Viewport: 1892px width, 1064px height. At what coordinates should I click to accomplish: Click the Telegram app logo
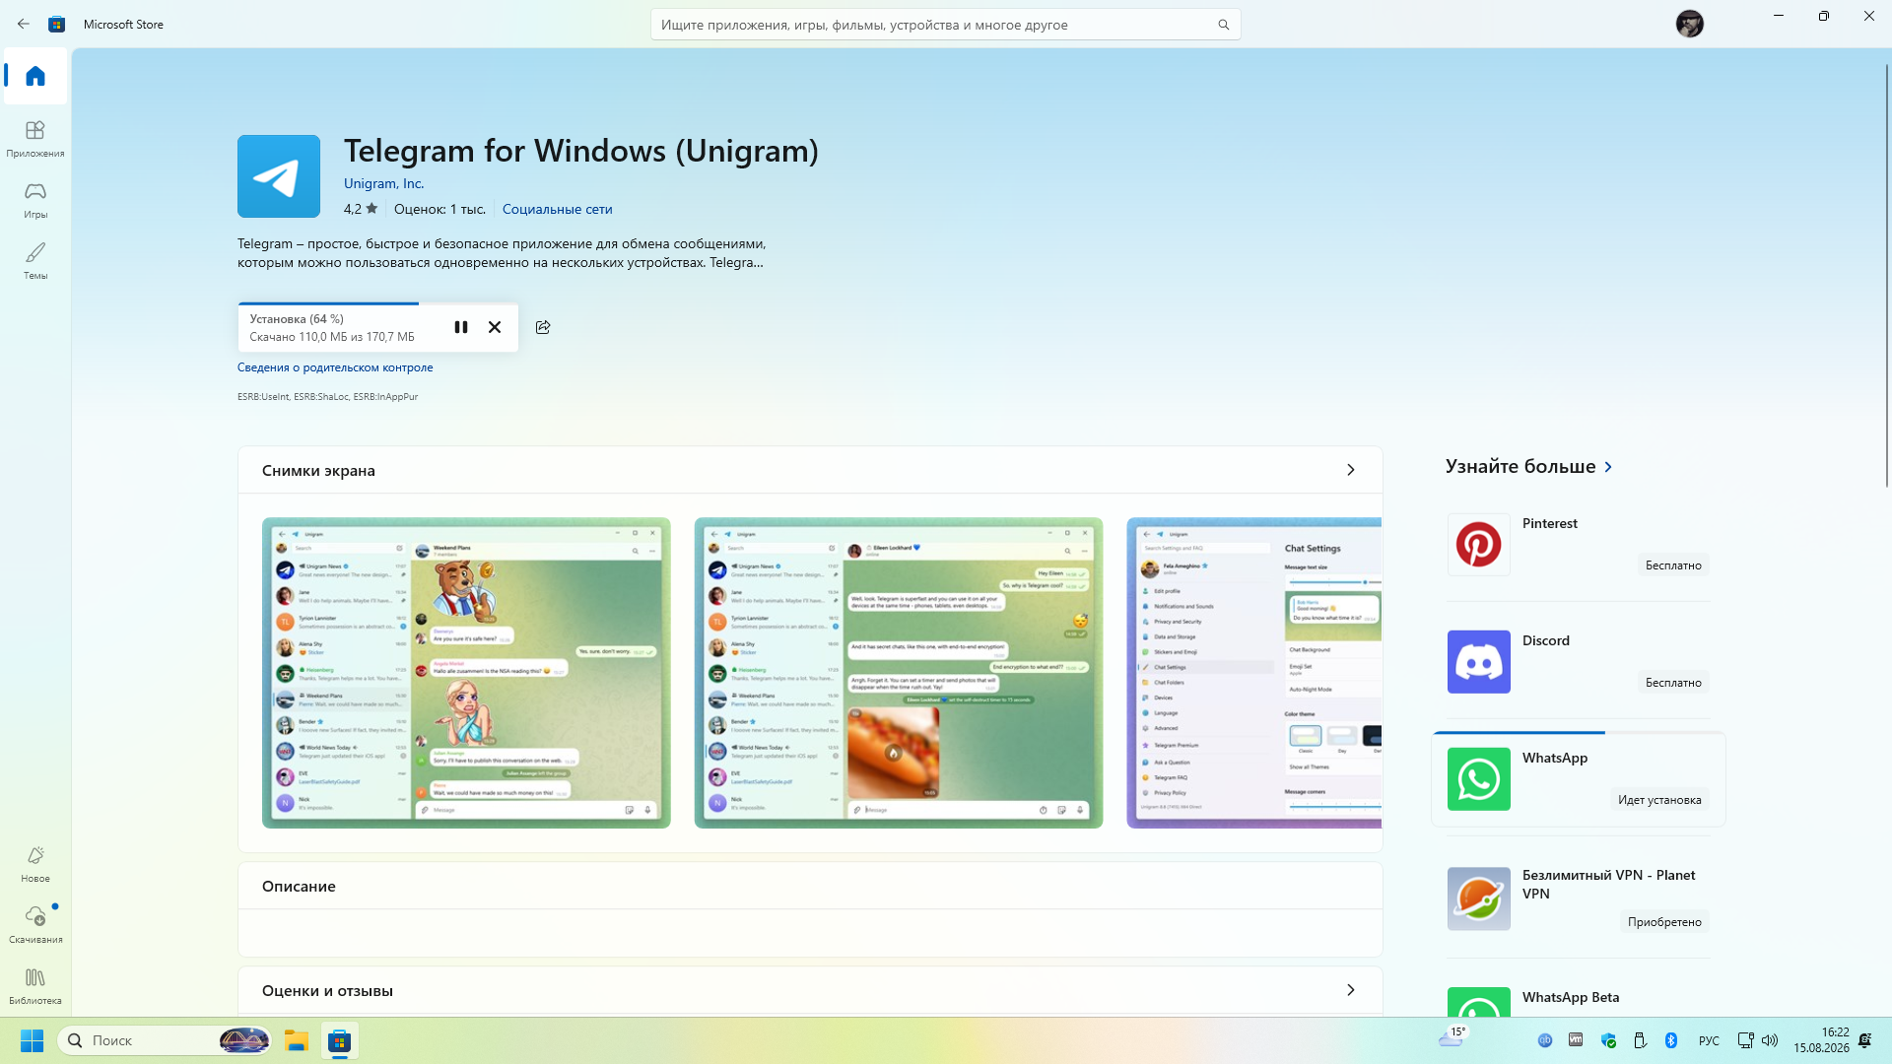(x=279, y=176)
